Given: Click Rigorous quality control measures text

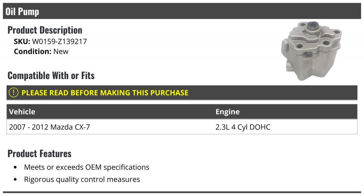Looking at the screenshot, I should point(82,179).
